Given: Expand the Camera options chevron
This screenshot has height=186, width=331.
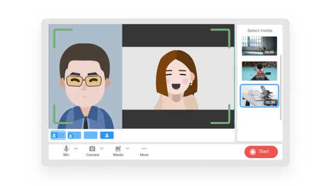Looking at the screenshot, I should pyautogui.click(x=102, y=149).
